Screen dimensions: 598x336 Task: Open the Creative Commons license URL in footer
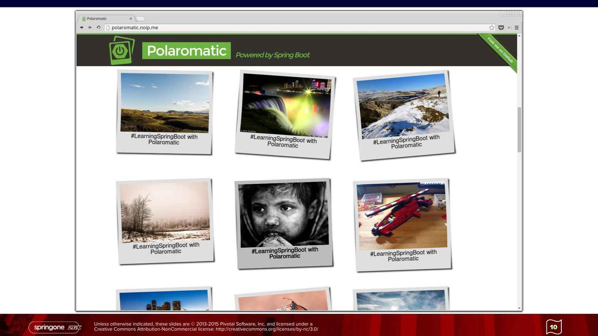point(267,330)
